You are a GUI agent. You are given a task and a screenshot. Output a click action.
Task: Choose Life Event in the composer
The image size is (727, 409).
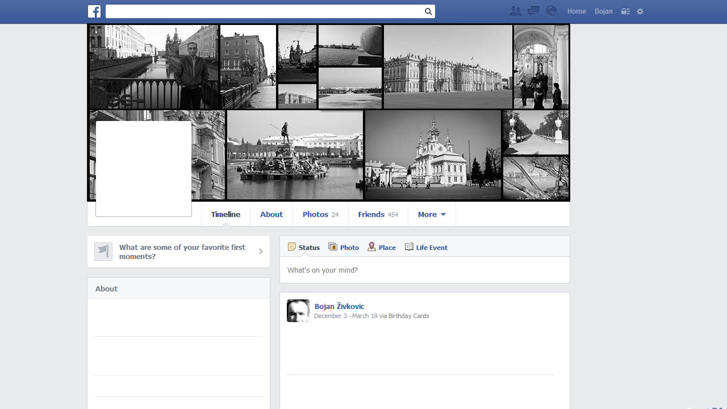pos(426,247)
